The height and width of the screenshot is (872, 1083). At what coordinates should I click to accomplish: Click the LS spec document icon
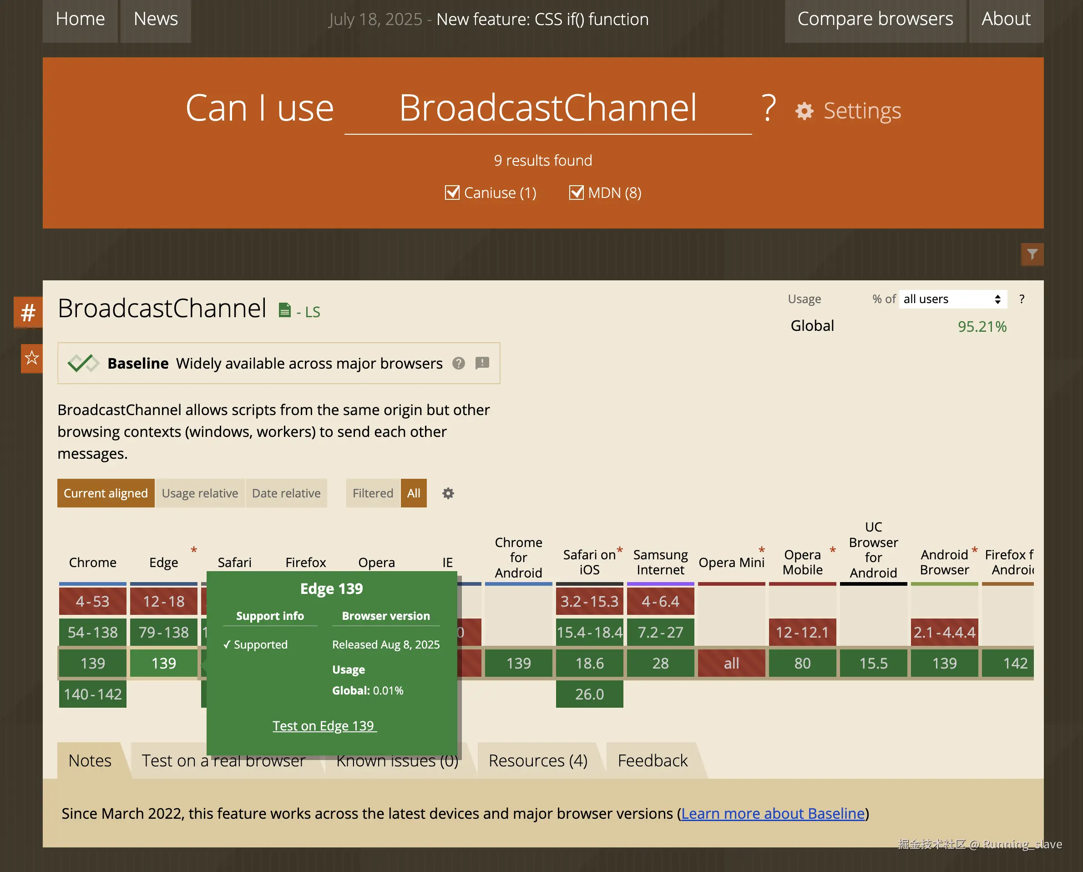pyautogui.click(x=284, y=310)
